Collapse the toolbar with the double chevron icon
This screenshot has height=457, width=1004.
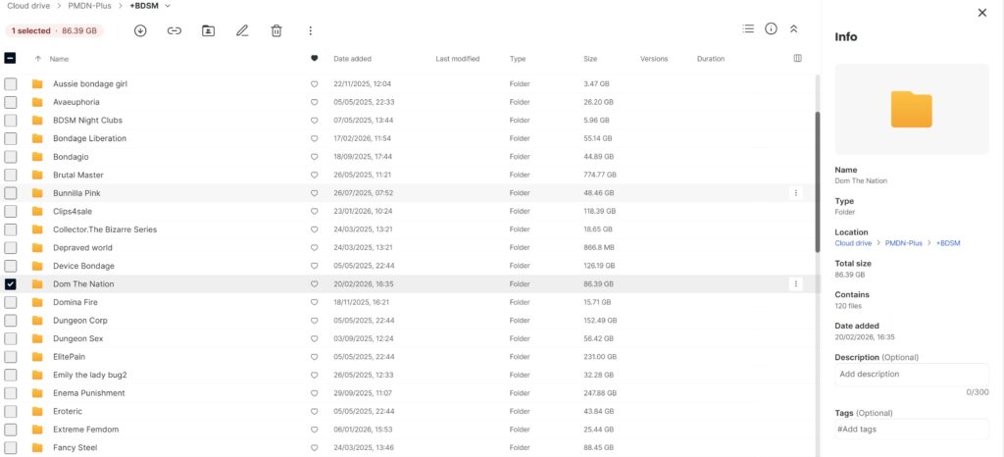[793, 29]
